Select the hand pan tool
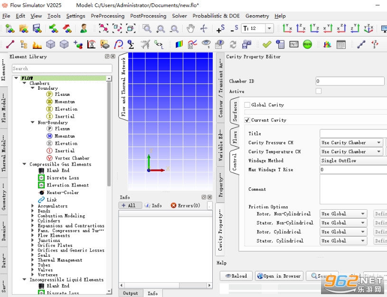This screenshot has width=387, height=297. [190, 28]
